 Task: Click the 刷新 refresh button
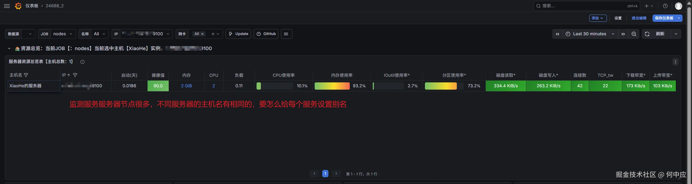[656, 34]
